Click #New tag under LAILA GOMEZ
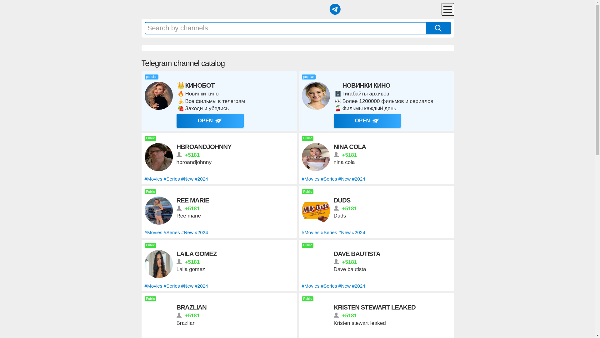This screenshot has width=600, height=338. coord(187,286)
